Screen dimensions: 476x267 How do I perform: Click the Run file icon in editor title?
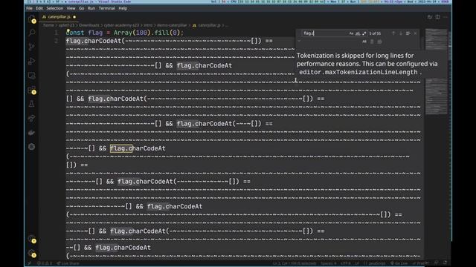tap(430, 17)
